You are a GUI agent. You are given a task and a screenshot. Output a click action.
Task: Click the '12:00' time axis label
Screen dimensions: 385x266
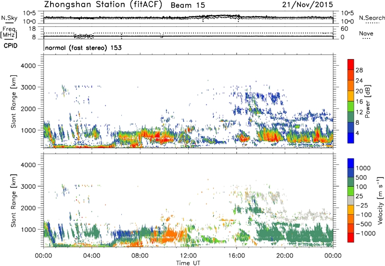click(188, 256)
